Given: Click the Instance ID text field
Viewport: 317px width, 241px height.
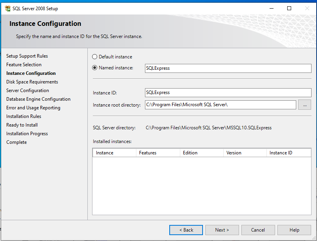Looking at the screenshot, I should [228, 92].
